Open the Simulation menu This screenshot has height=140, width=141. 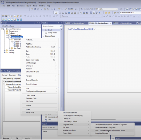click(x=21, y=6)
